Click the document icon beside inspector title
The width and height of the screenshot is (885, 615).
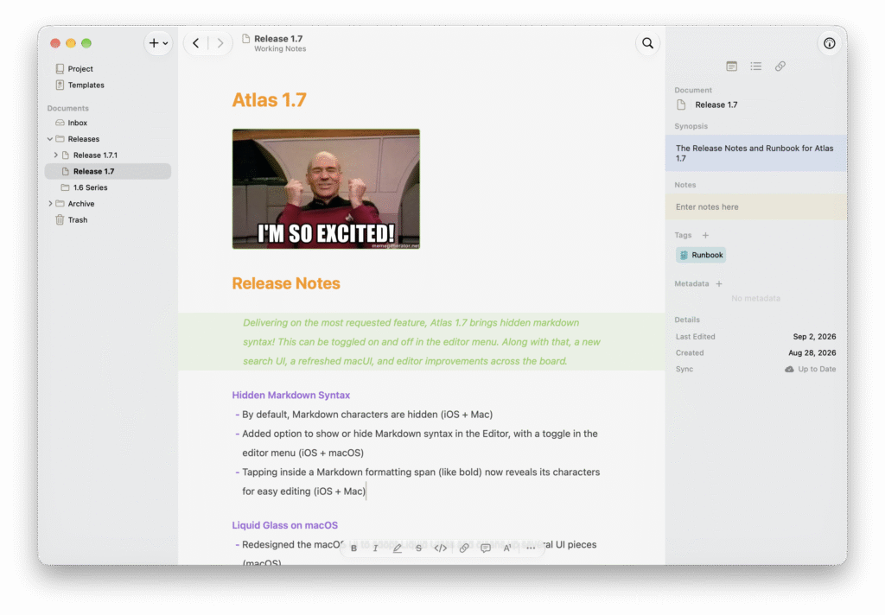pyautogui.click(x=681, y=105)
